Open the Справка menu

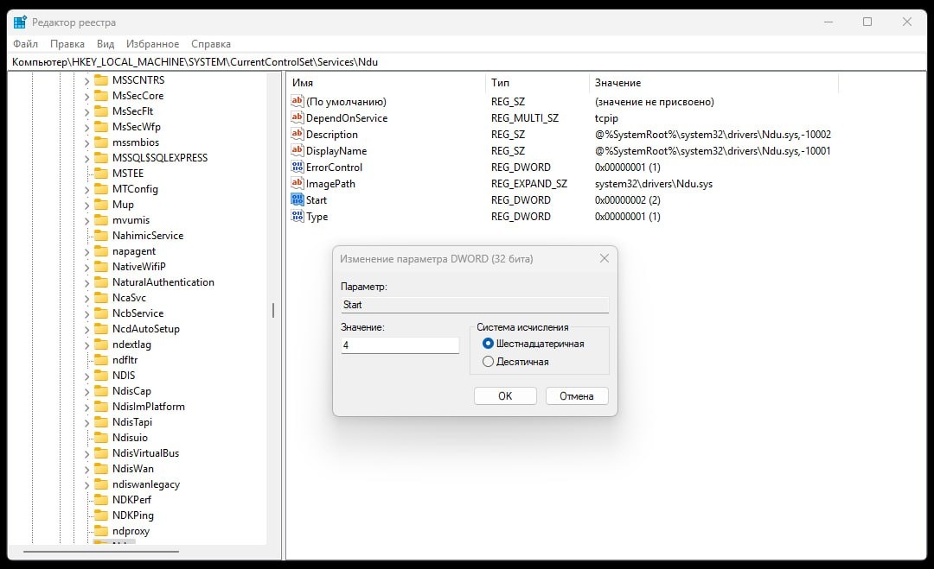coord(211,43)
